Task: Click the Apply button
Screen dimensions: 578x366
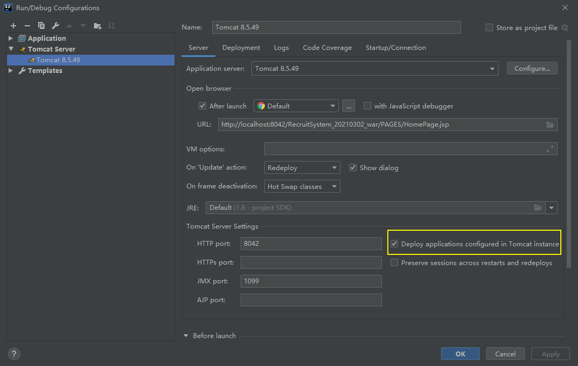Action: 551,354
